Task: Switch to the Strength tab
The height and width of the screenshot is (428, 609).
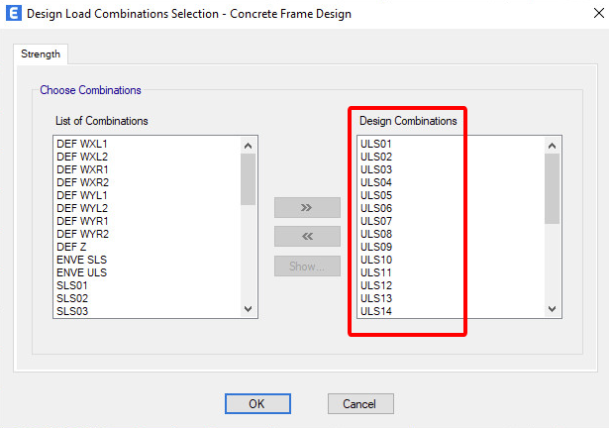Action: pyautogui.click(x=41, y=53)
